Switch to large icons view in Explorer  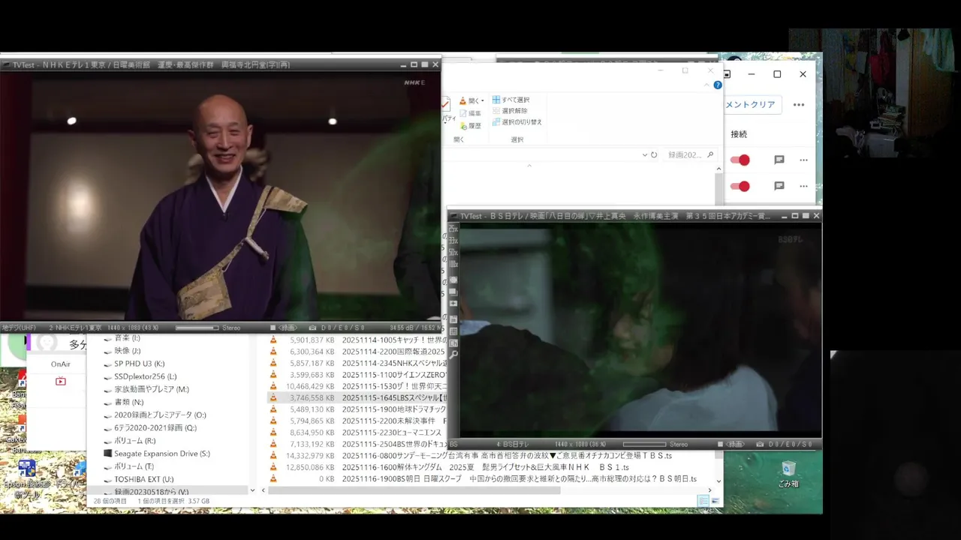pyautogui.click(x=715, y=501)
